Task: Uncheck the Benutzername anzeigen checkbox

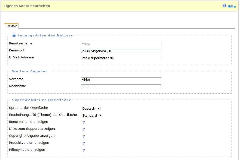Action: click(84, 122)
